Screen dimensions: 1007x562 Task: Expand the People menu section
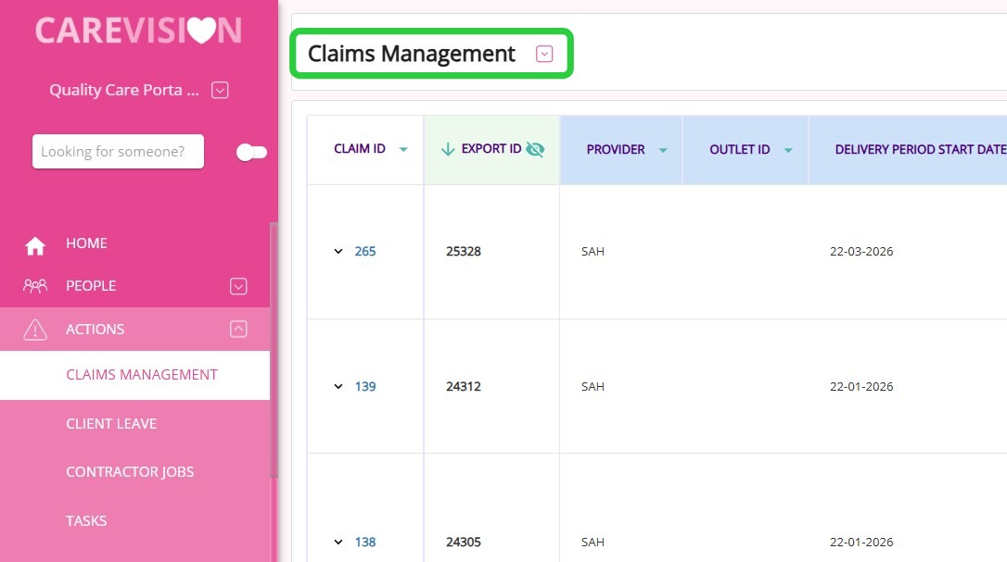238,286
